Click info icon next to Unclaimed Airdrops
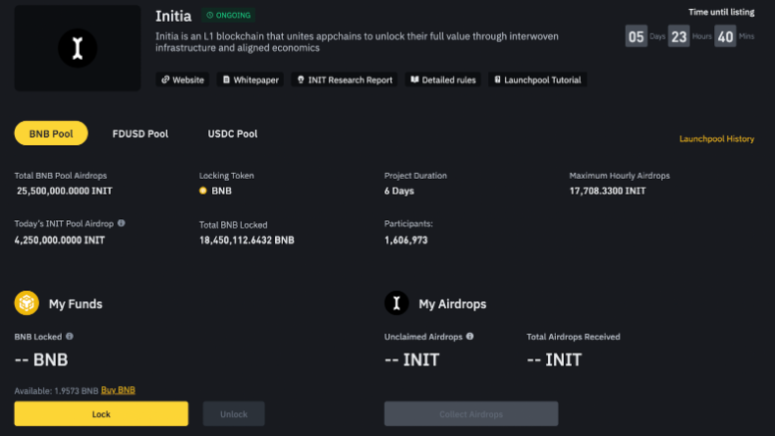 470,337
